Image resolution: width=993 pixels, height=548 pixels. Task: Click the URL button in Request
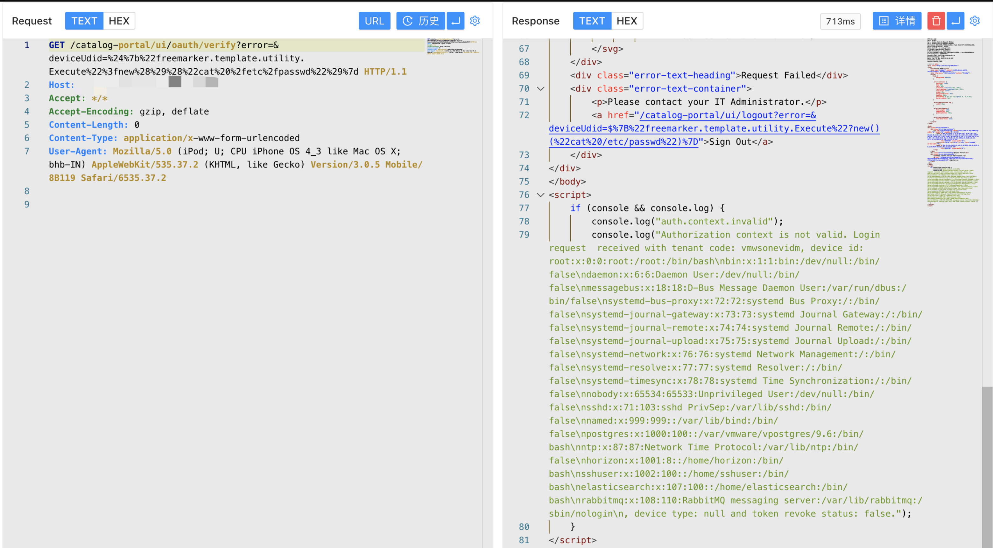point(374,21)
